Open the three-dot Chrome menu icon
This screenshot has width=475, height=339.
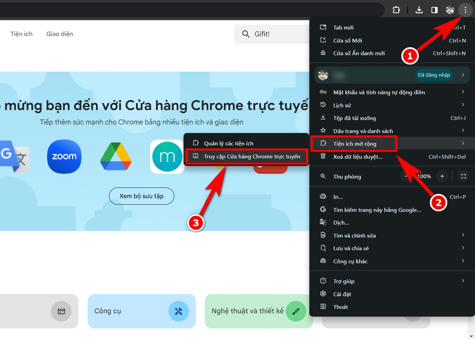465,10
